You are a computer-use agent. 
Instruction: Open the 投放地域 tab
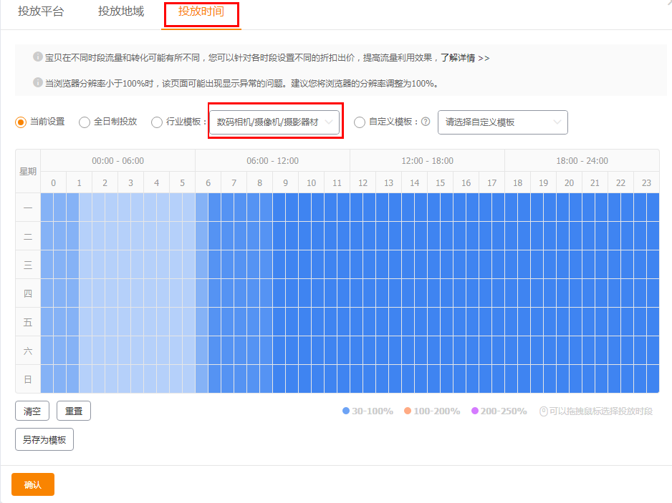click(121, 12)
